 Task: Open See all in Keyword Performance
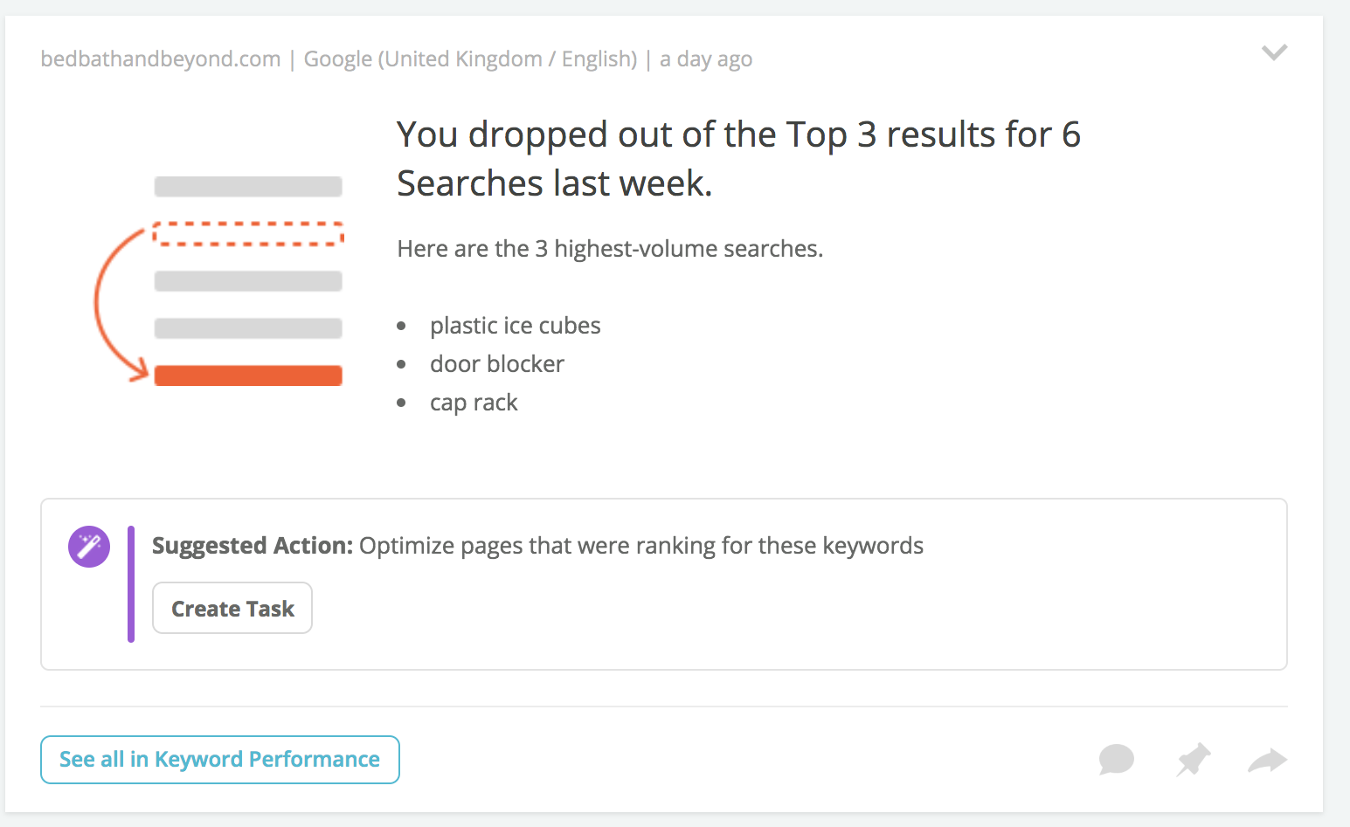point(220,760)
